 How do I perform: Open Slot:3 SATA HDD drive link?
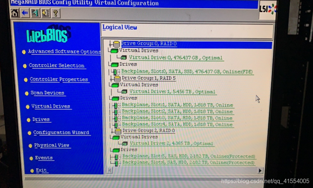click(177, 118)
